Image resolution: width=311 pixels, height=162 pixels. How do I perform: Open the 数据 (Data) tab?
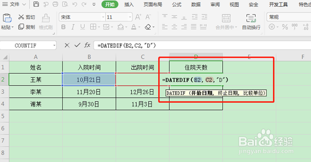click(196, 4)
